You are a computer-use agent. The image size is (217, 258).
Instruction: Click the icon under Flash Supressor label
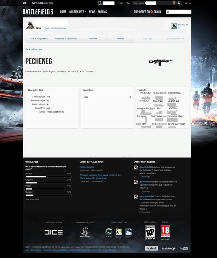pos(159,120)
